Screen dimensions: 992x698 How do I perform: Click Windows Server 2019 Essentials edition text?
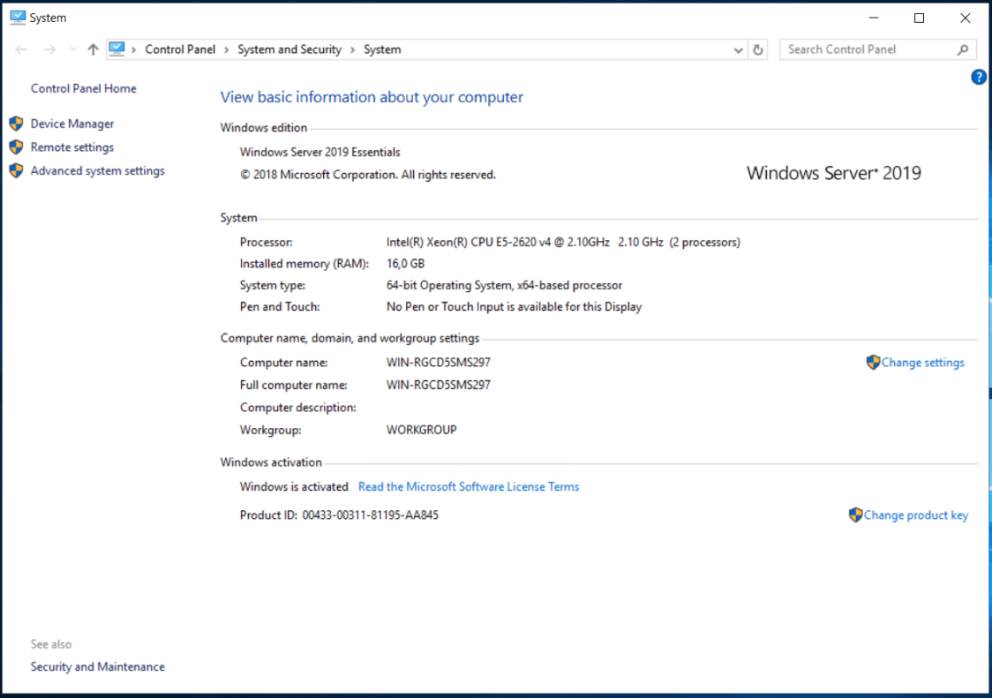pyautogui.click(x=319, y=153)
